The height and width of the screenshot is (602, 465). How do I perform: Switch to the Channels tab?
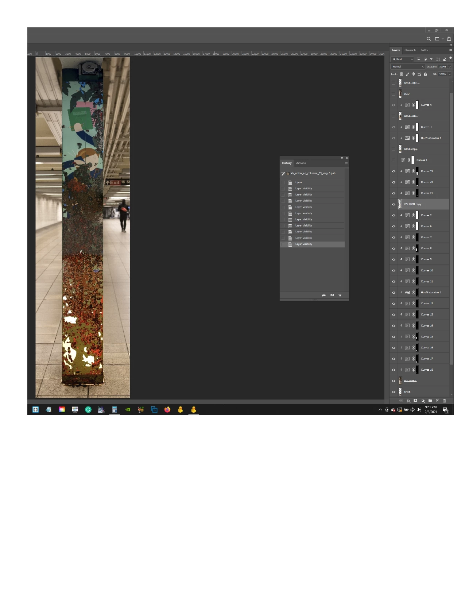tap(410, 50)
